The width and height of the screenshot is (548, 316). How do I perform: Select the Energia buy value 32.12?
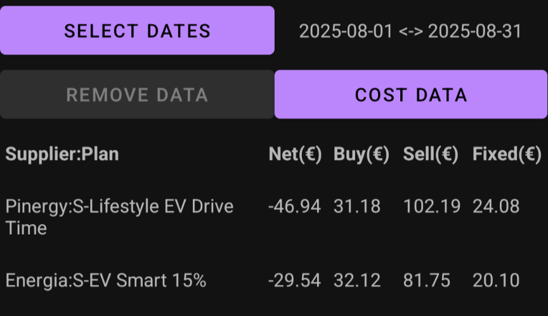[357, 280]
